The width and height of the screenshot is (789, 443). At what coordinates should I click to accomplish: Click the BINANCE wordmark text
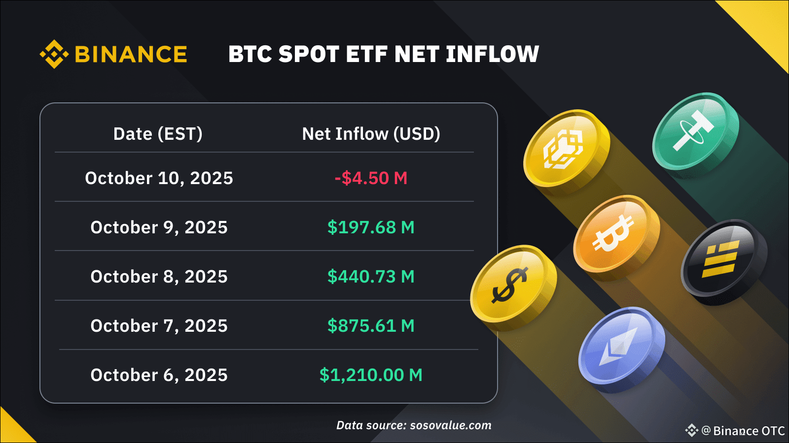click(x=131, y=55)
